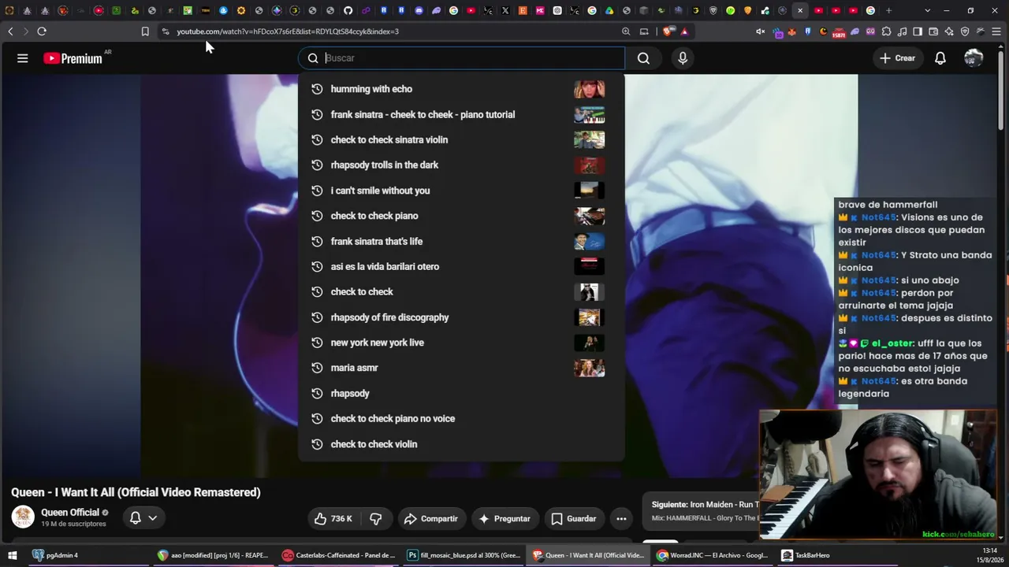Open Brave Leo AI sparkle icon
1009x567 pixels.
click(949, 31)
